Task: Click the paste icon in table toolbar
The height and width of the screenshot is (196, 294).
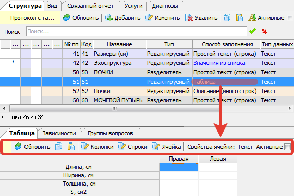Action: [x=71, y=147]
